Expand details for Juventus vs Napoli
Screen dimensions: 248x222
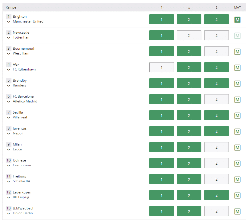9,134
